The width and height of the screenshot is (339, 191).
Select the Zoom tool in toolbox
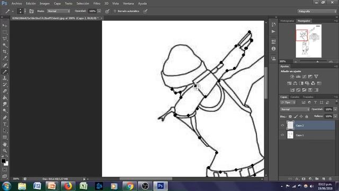click(x=5, y=151)
